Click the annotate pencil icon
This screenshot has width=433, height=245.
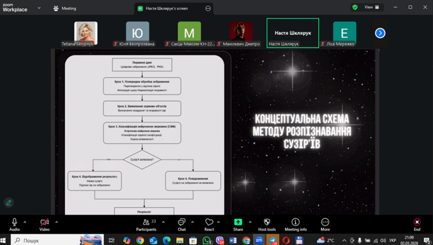(8, 203)
